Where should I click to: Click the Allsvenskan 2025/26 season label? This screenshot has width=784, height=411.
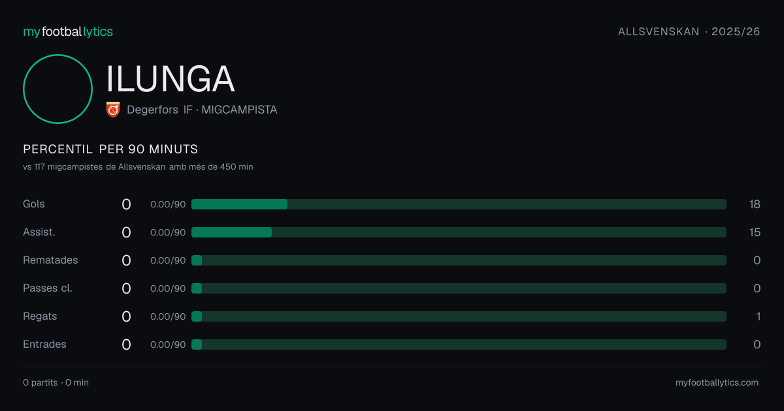click(689, 31)
